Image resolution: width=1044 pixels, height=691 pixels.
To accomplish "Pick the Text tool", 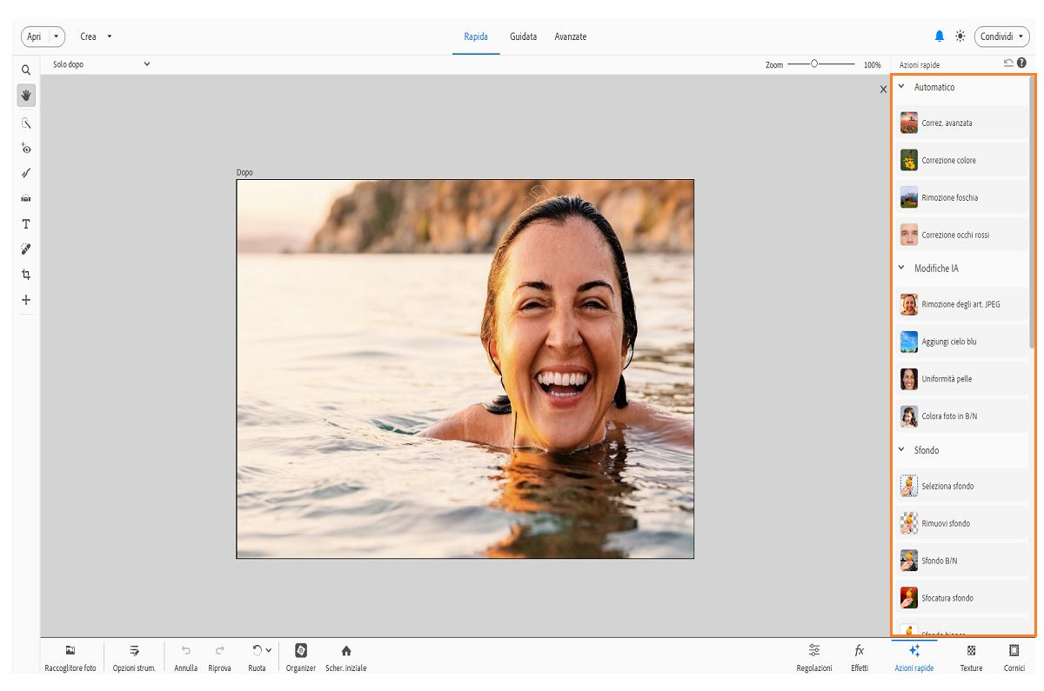I will 26,224.
